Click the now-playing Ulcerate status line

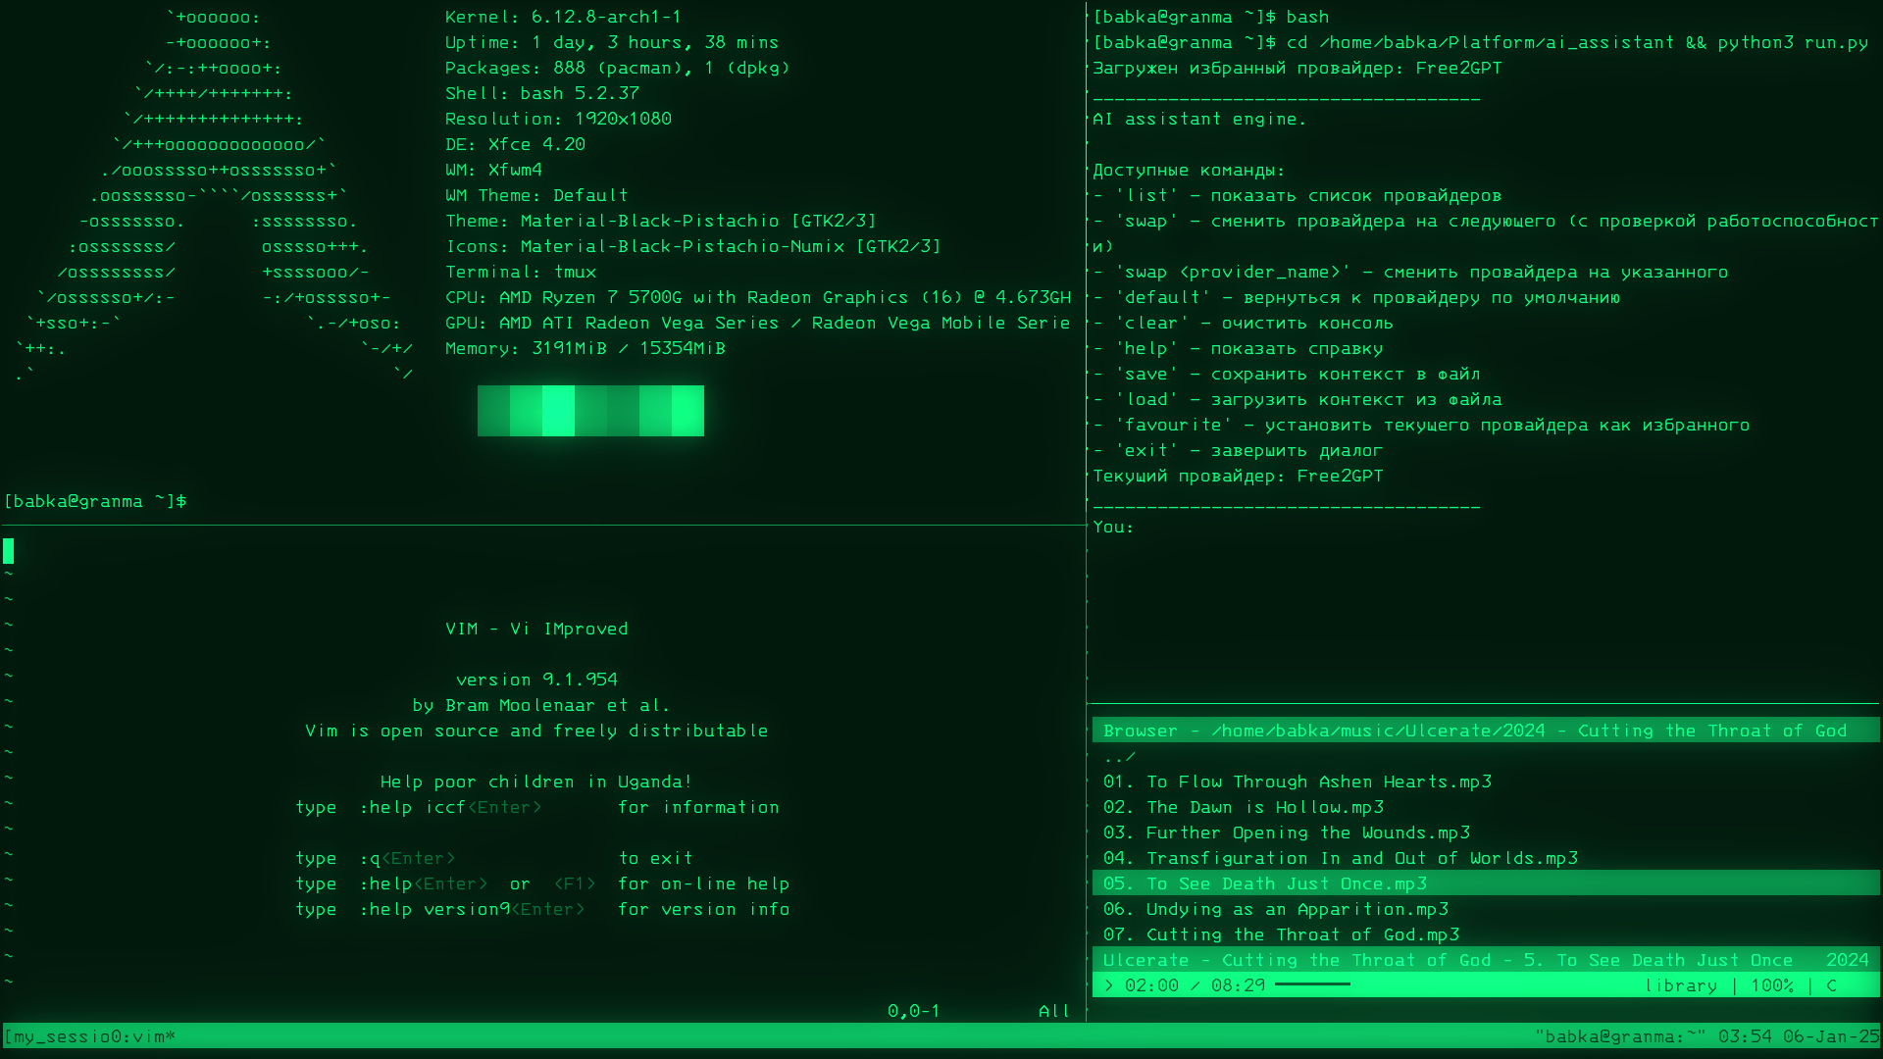click(x=1486, y=960)
